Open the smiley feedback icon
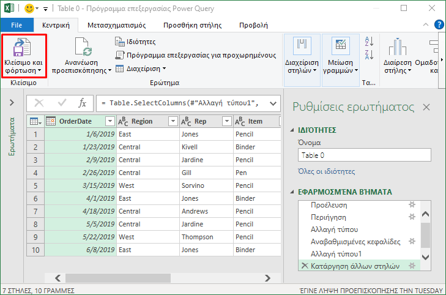Viewport: 446px width, 295px height. pos(29,9)
